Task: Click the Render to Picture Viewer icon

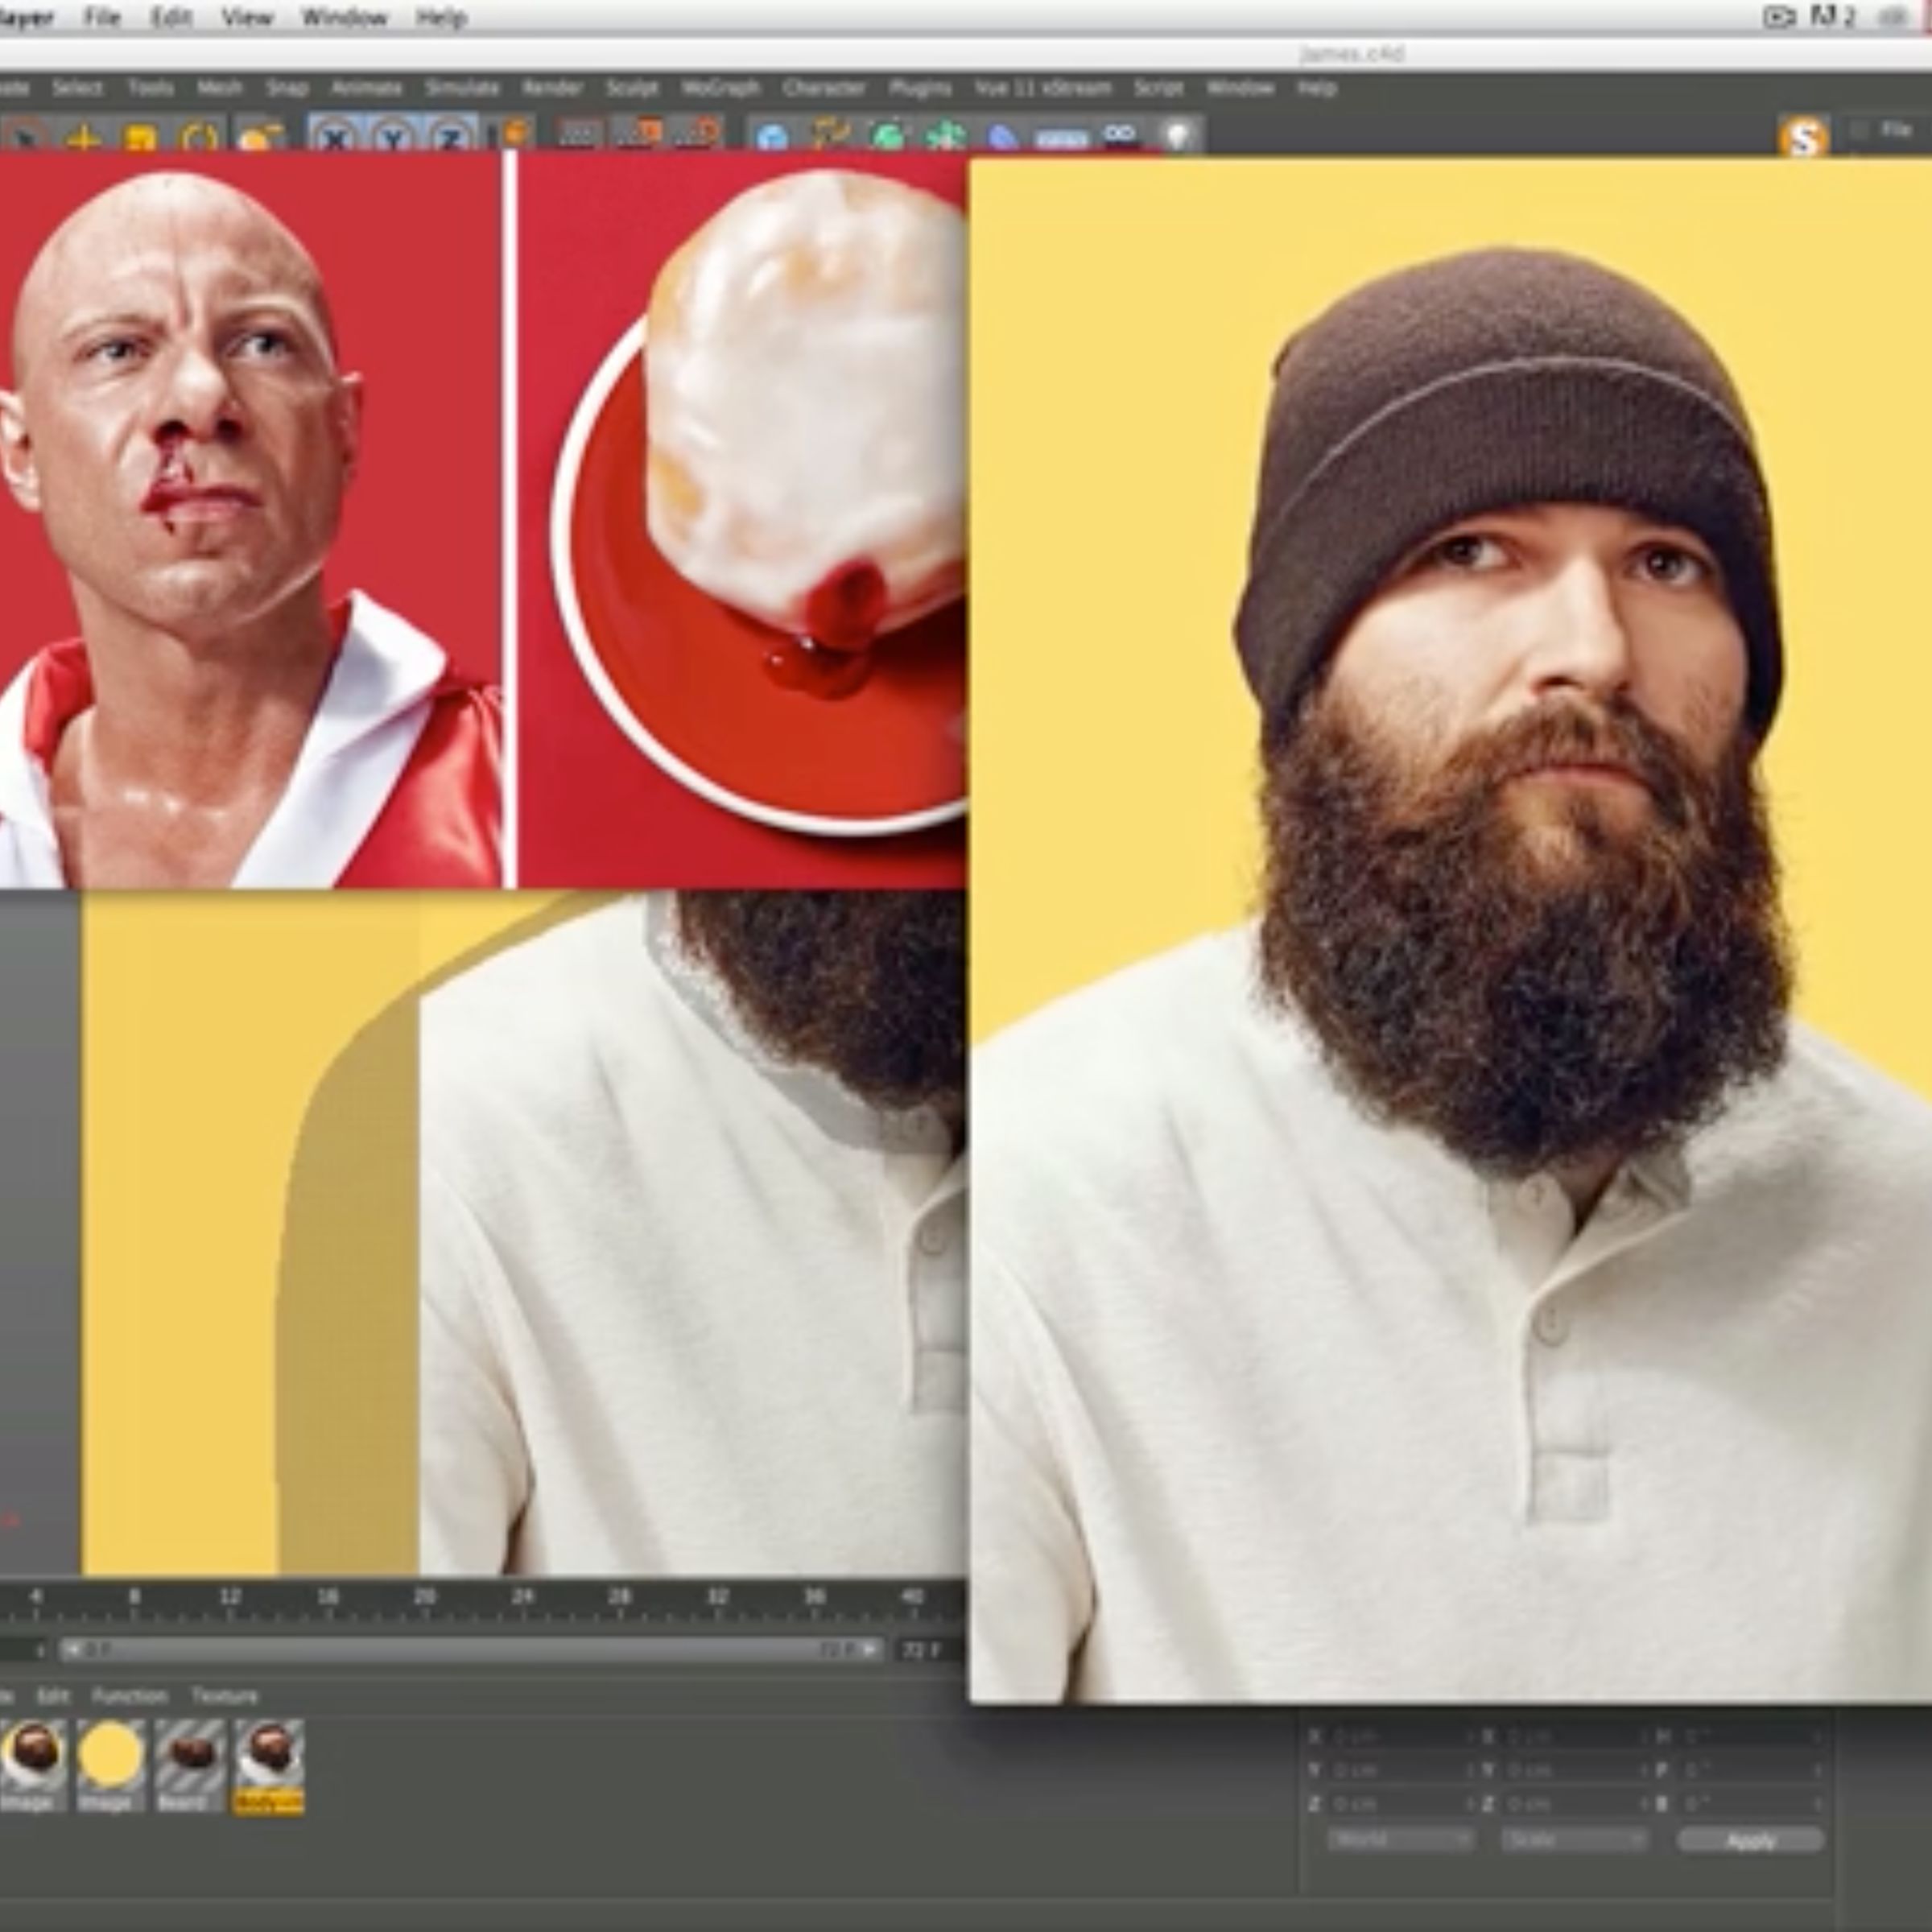Action: [639, 134]
